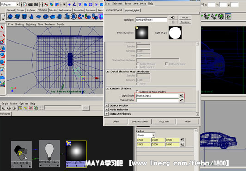246x171 pixels.
Task: Click the Light Shape swatch
Action: (x=175, y=33)
